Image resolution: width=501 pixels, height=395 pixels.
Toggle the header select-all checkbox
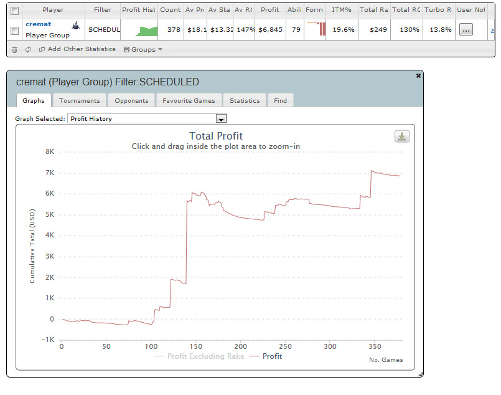pos(15,11)
